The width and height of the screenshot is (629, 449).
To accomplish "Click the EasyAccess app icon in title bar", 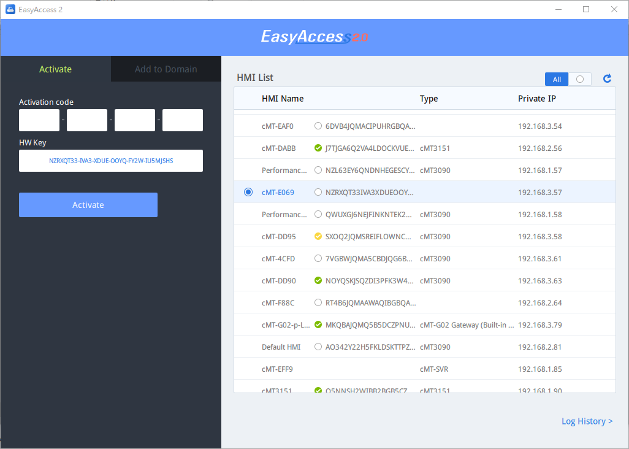I will coord(10,9).
